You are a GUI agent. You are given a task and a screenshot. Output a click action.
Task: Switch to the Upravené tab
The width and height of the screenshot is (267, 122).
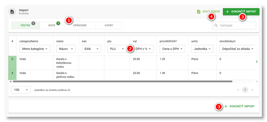(80, 26)
